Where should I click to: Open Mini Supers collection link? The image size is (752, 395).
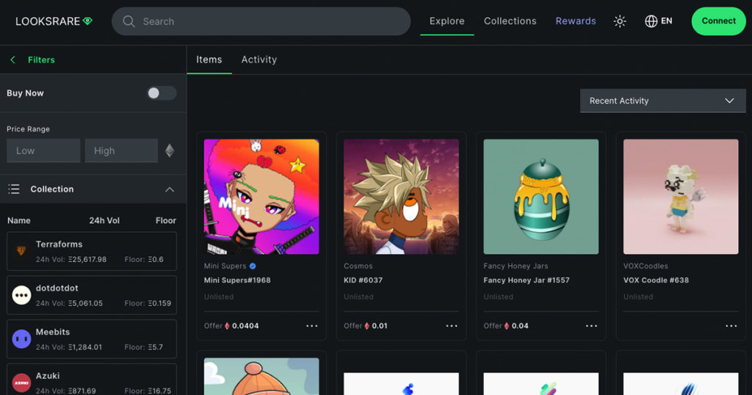point(225,266)
